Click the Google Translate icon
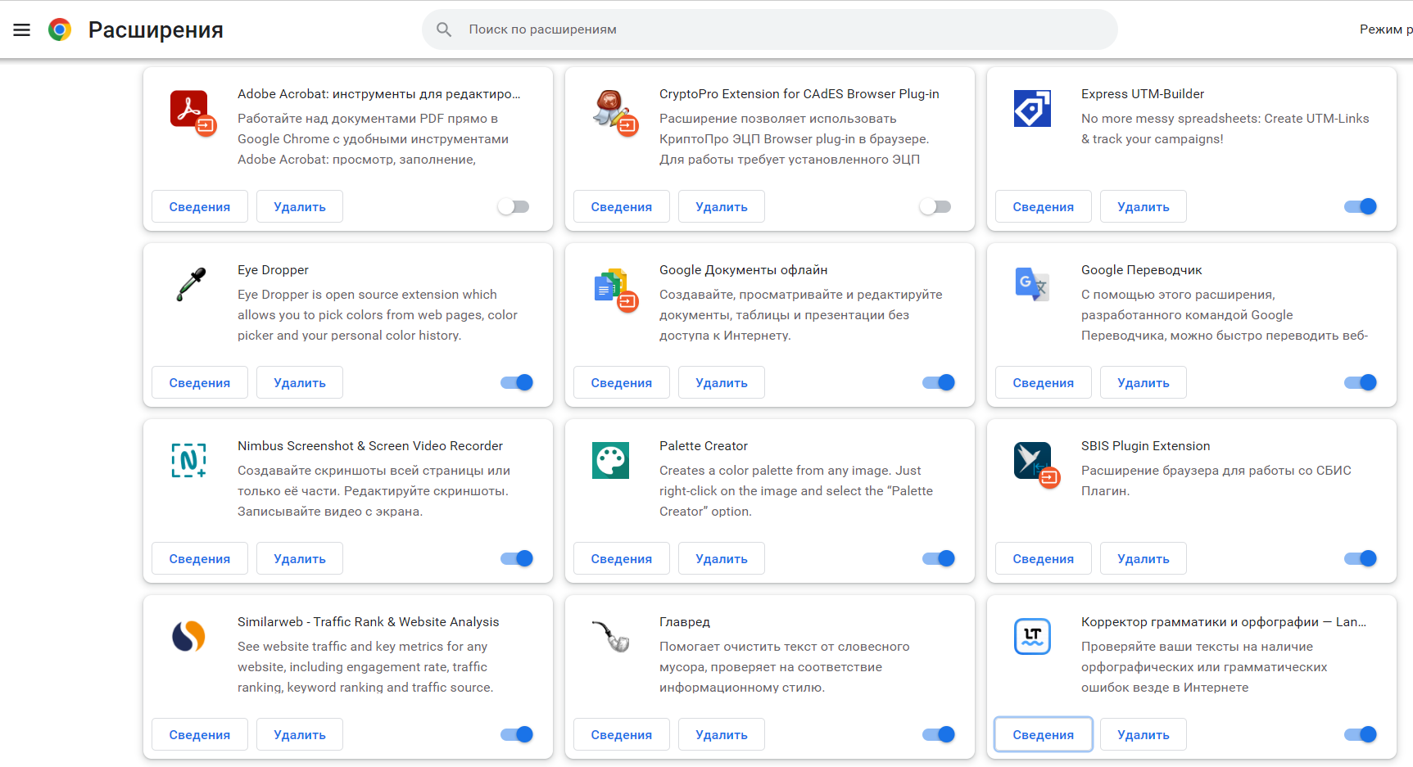 1032,284
